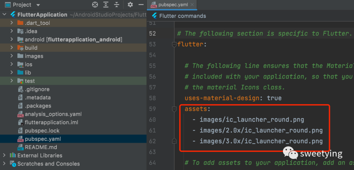Click the Expand All icon in Project toolbar
The height and width of the screenshot is (170, 354).
click(x=106, y=5)
